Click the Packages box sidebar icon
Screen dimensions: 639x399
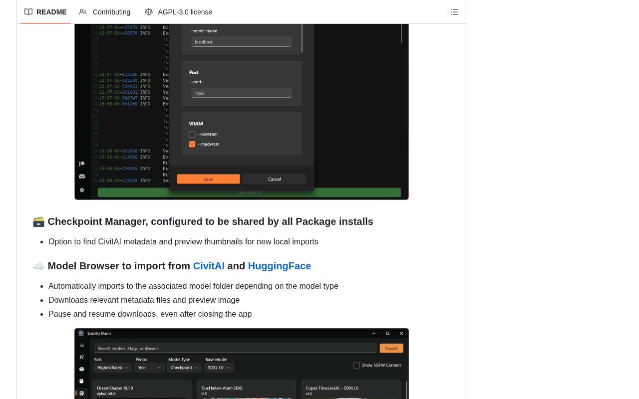[x=82, y=369]
